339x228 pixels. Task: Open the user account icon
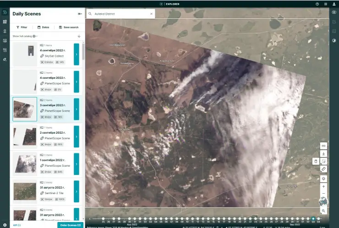(334, 4)
